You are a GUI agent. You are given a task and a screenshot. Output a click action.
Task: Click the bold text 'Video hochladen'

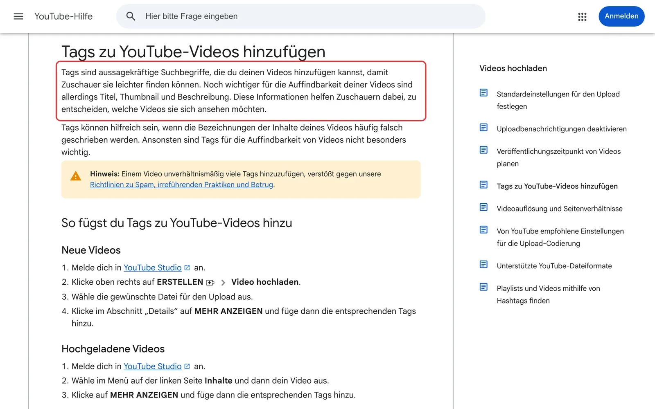[x=265, y=282]
